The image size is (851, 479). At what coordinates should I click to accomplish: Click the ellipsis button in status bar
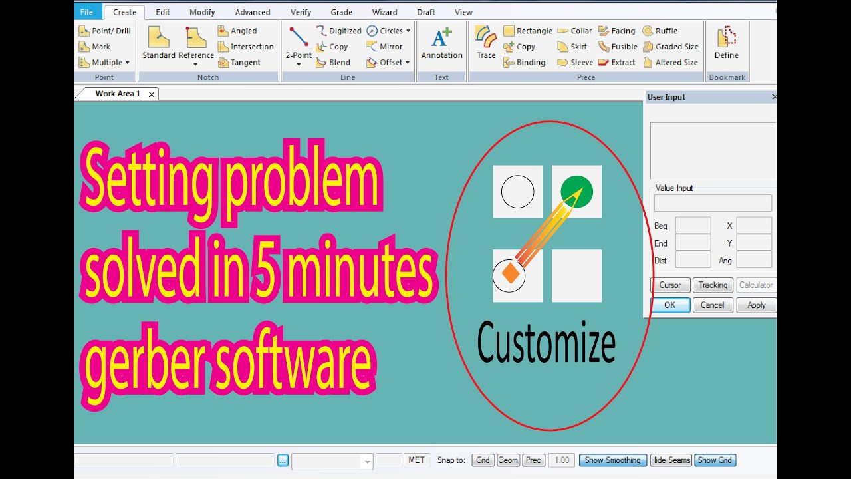283,460
